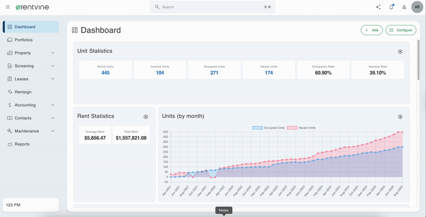The image size is (426, 217).
Task: Open the AI sparkle assistant icon
Action: [x=378, y=7]
